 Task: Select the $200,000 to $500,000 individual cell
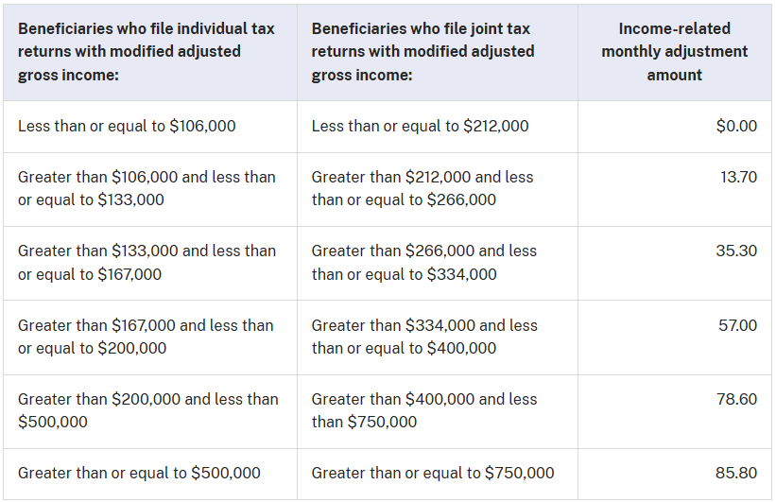coord(148,410)
